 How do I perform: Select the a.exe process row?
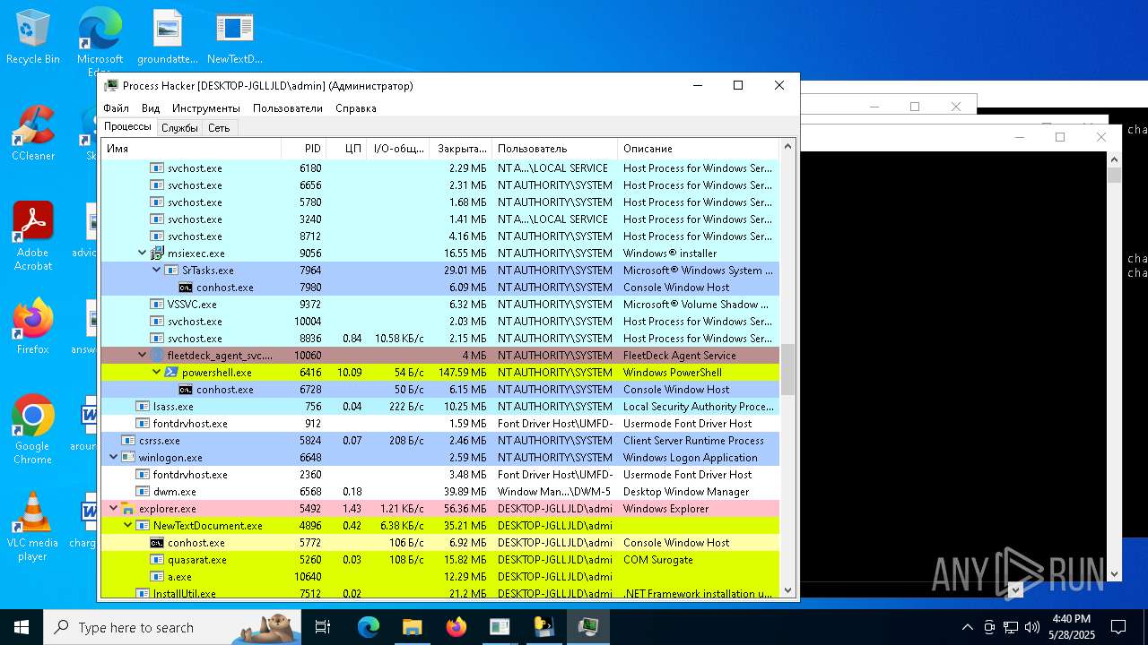tap(440, 577)
